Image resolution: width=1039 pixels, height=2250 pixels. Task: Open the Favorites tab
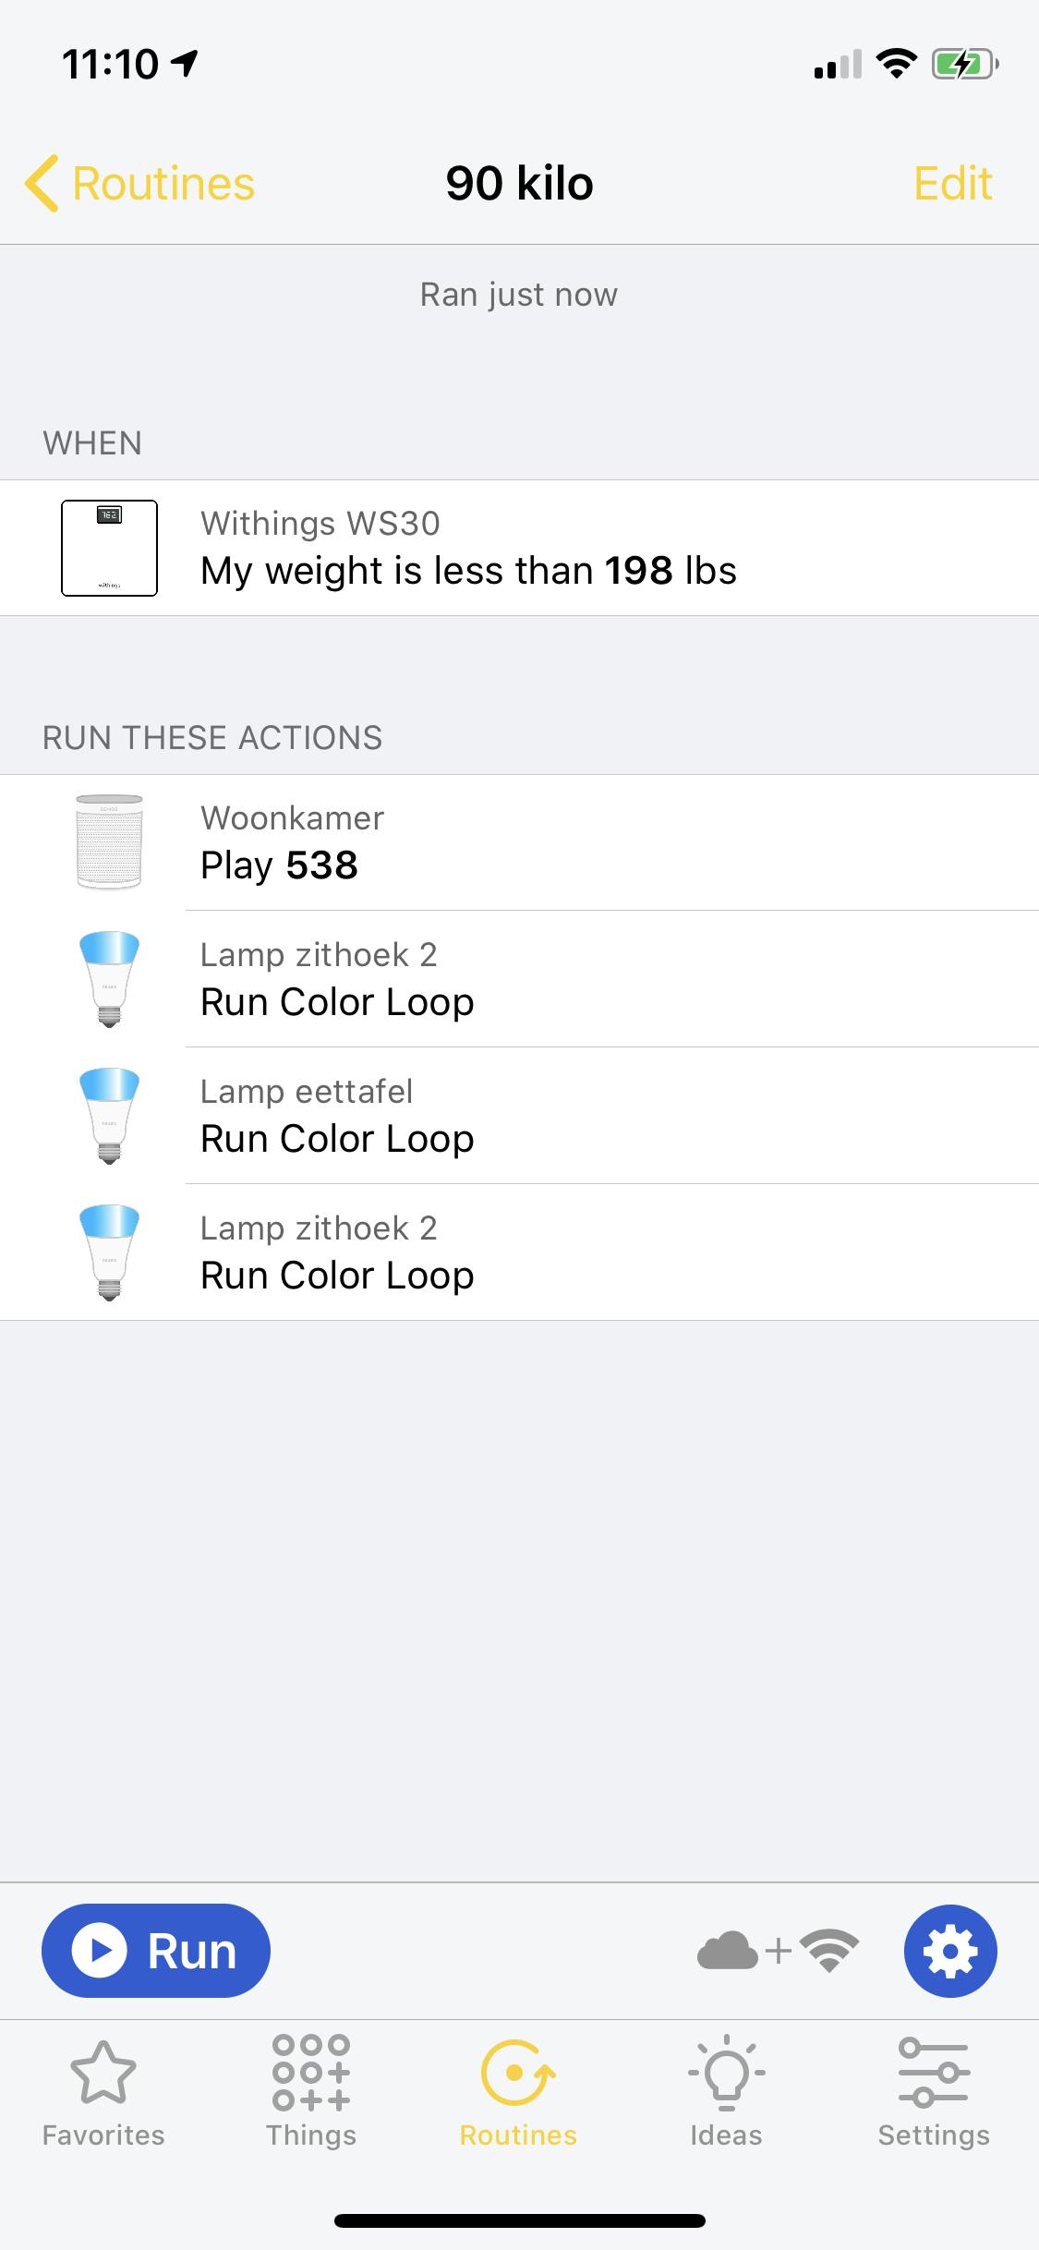[x=103, y=2094]
